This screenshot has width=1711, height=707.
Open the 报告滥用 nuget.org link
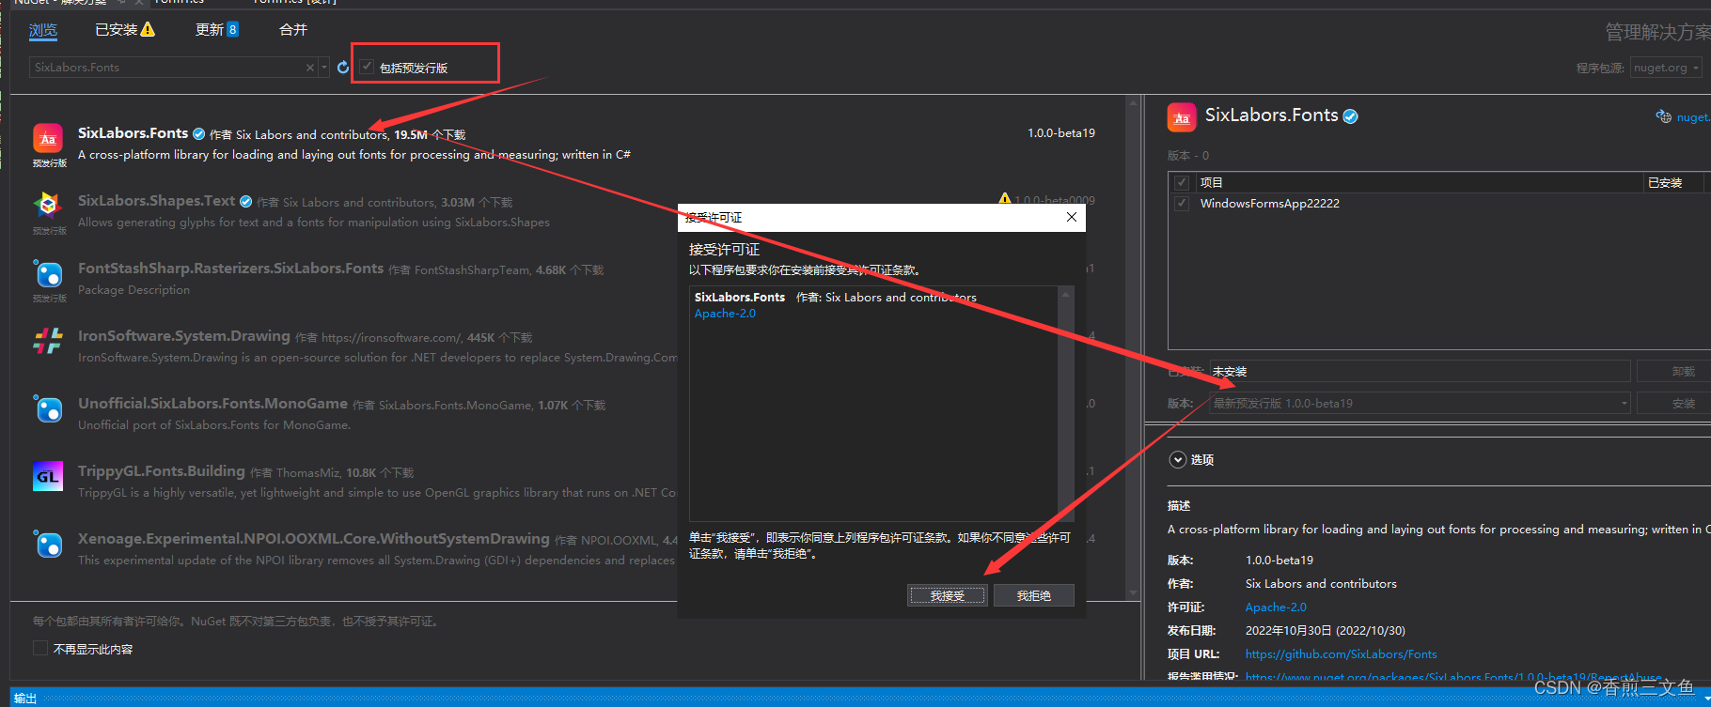pos(1453,676)
